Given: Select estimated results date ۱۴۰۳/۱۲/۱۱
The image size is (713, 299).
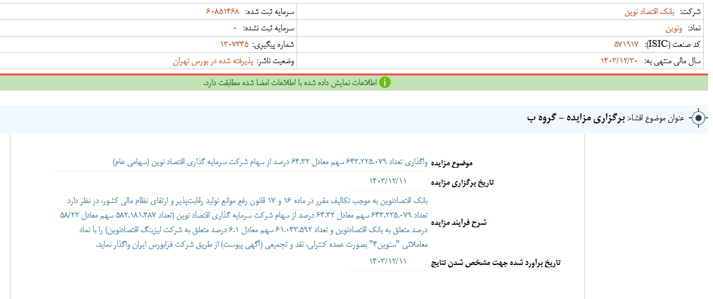Looking at the screenshot, I should pyautogui.click(x=388, y=261).
